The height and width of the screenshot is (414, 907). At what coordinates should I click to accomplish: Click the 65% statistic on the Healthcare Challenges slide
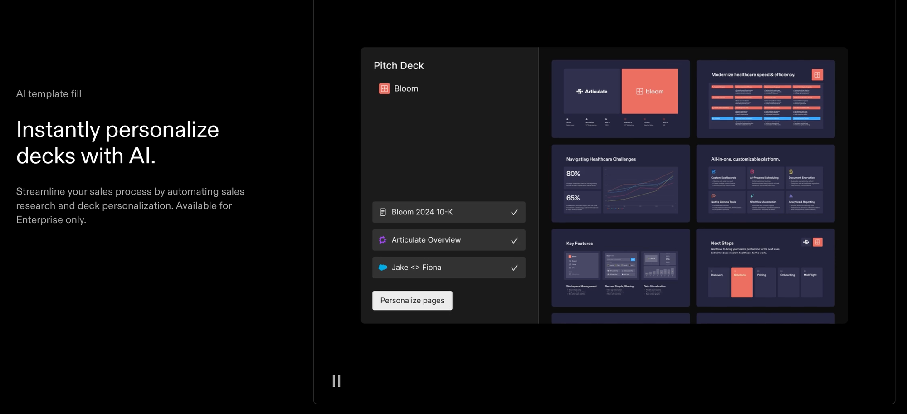573,198
